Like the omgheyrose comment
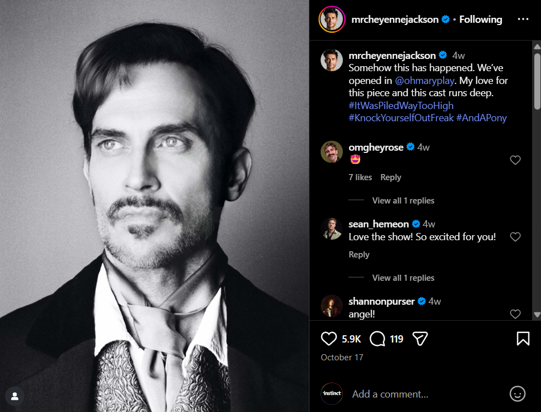Screen dimensions: 541x412 coord(515,160)
